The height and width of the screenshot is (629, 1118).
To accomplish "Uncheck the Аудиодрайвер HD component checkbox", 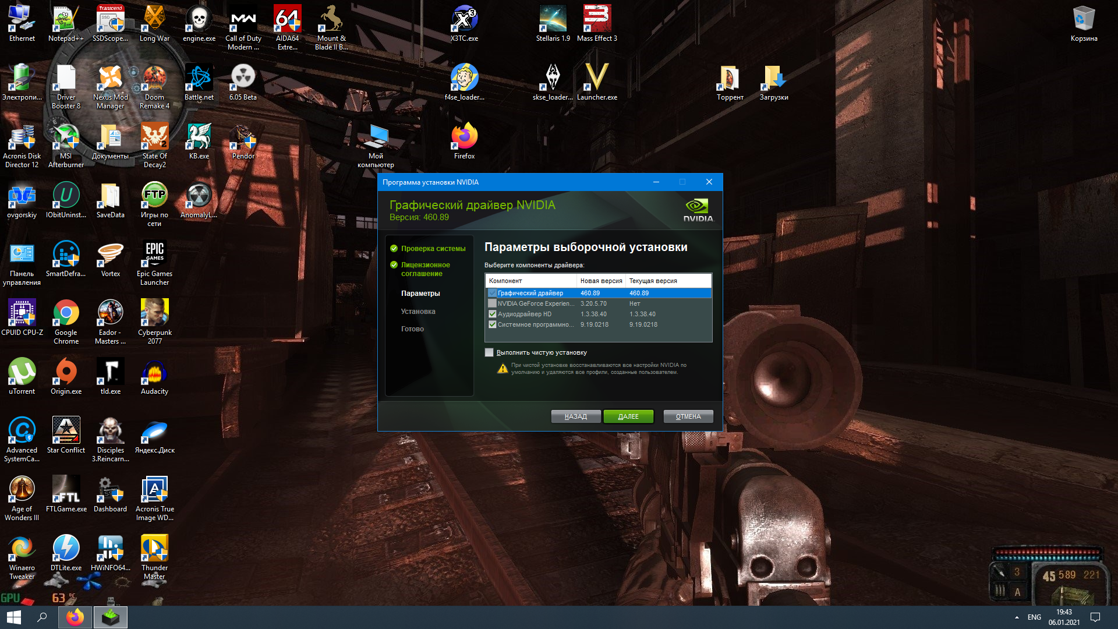I will coord(492,314).
